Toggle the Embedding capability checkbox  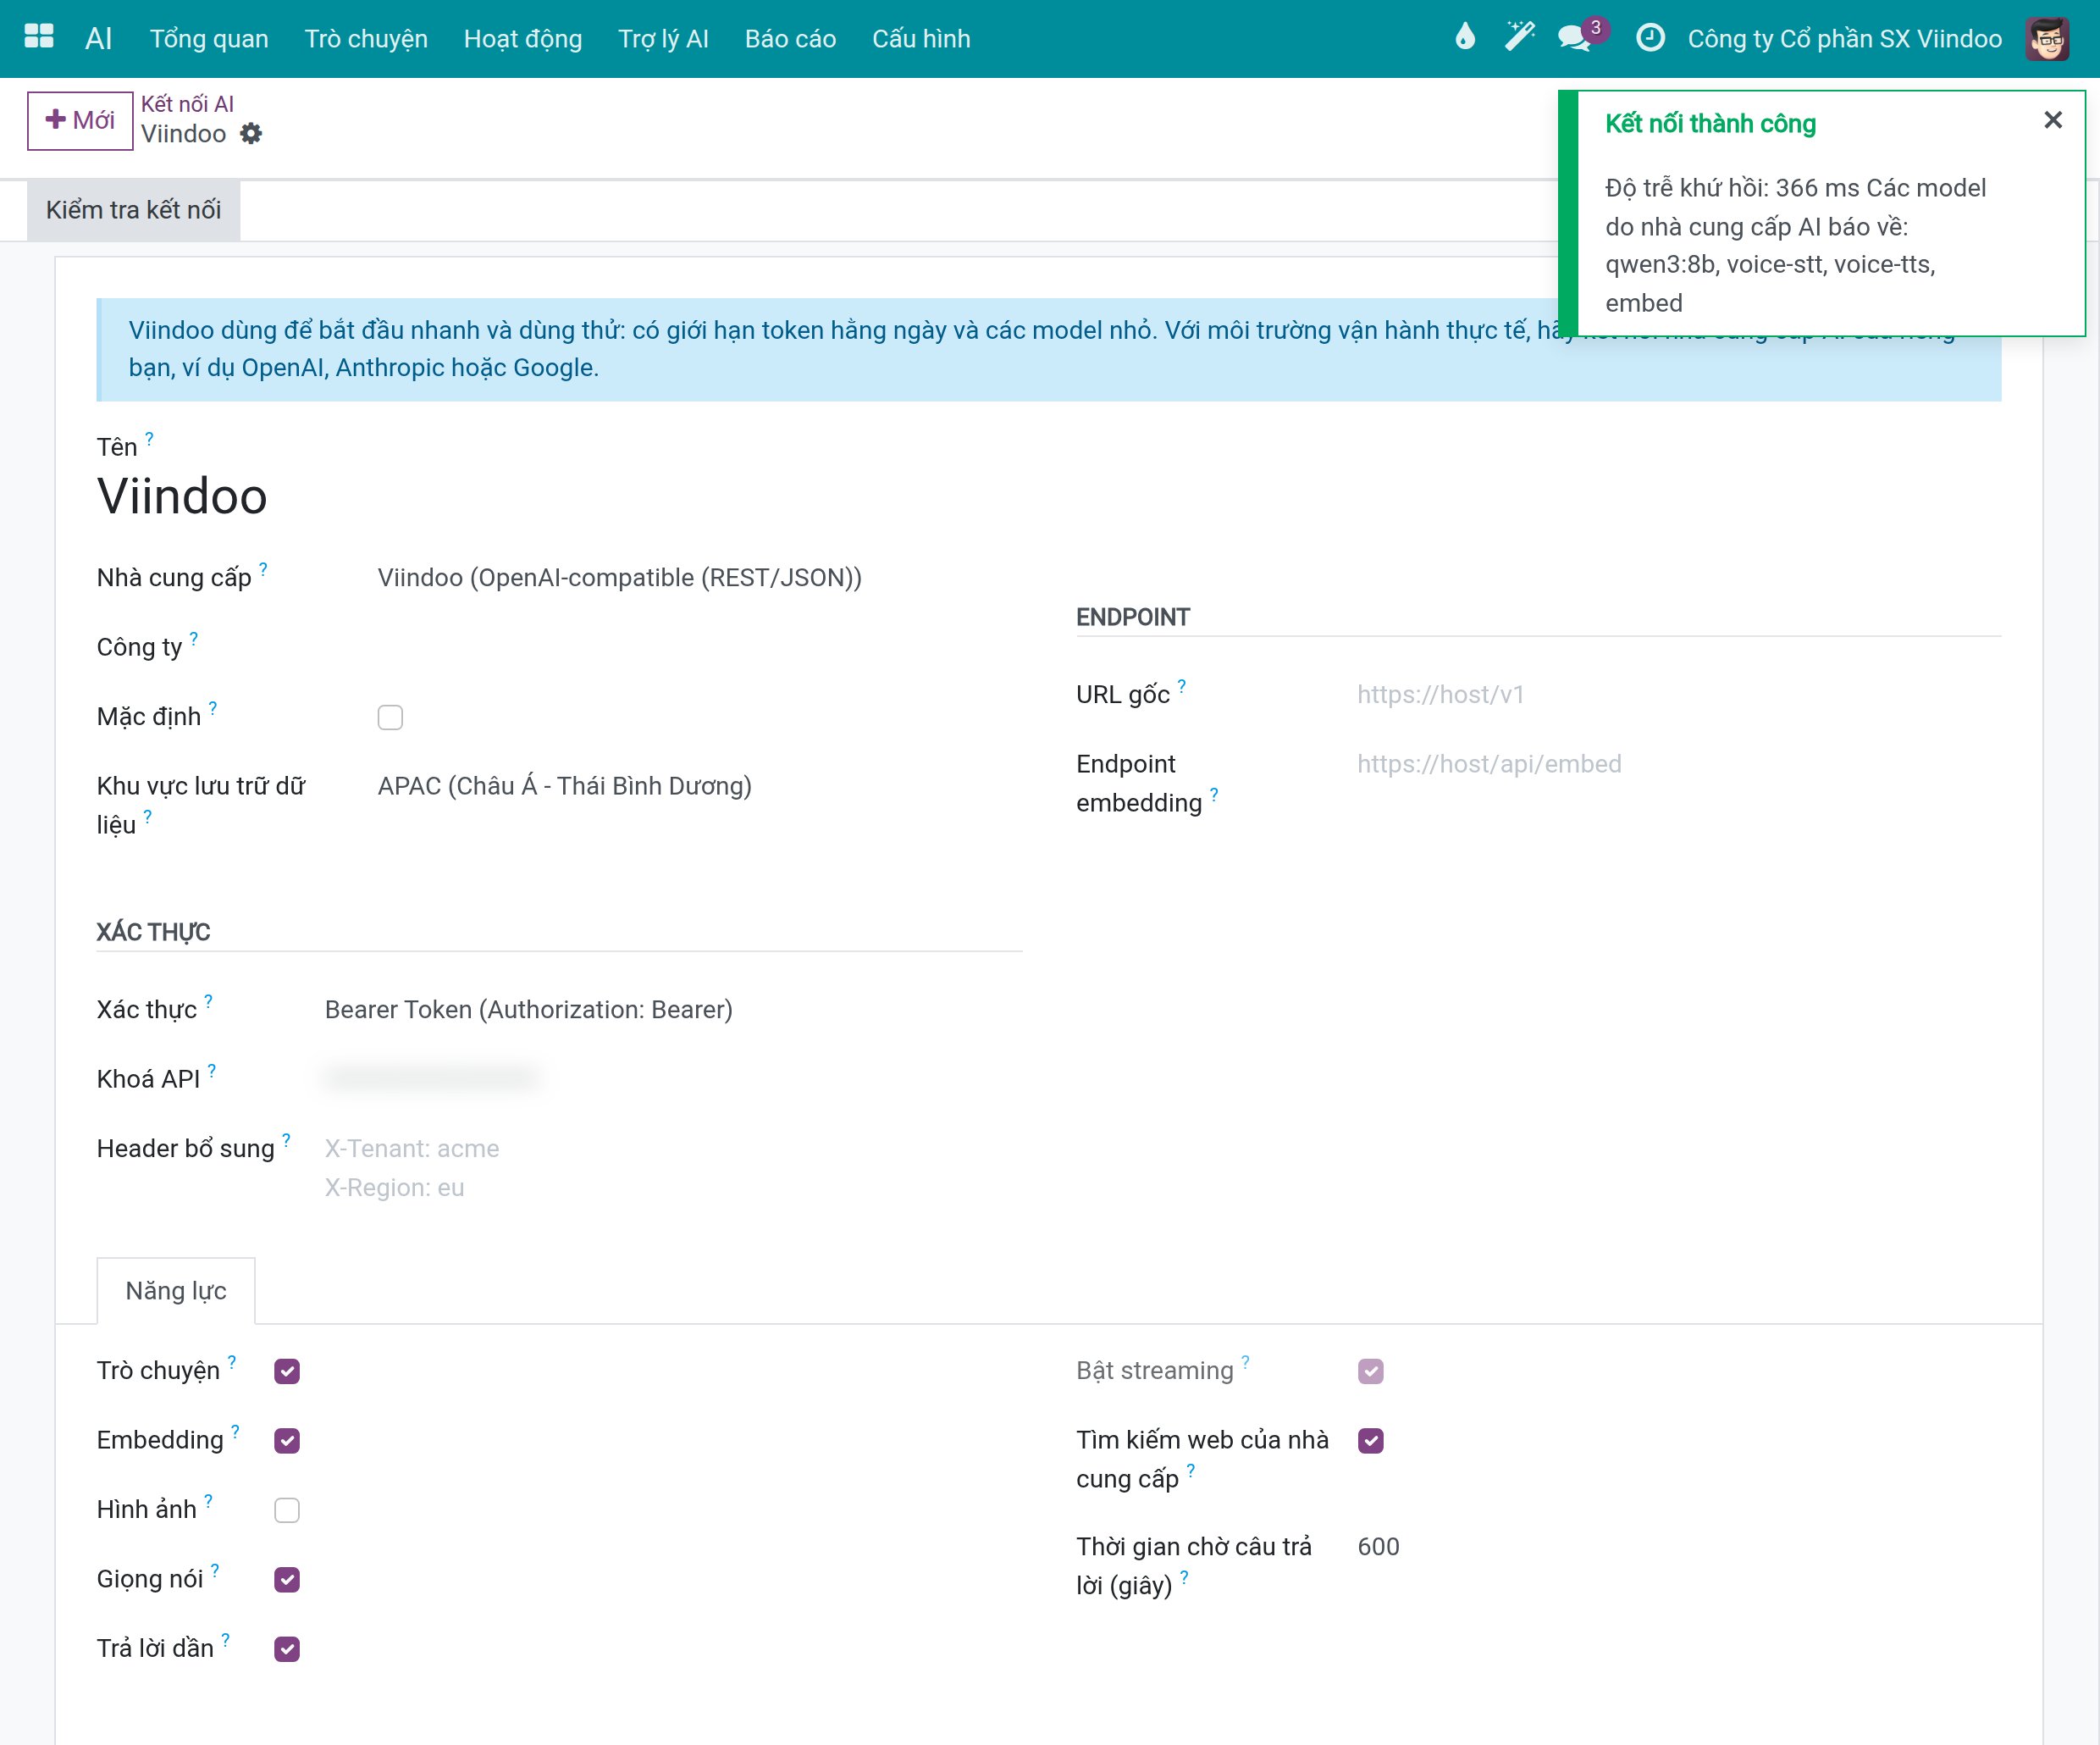(x=287, y=1440)
